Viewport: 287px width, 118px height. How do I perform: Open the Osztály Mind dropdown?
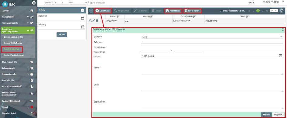pyautogui.click(x=212, y=36)
